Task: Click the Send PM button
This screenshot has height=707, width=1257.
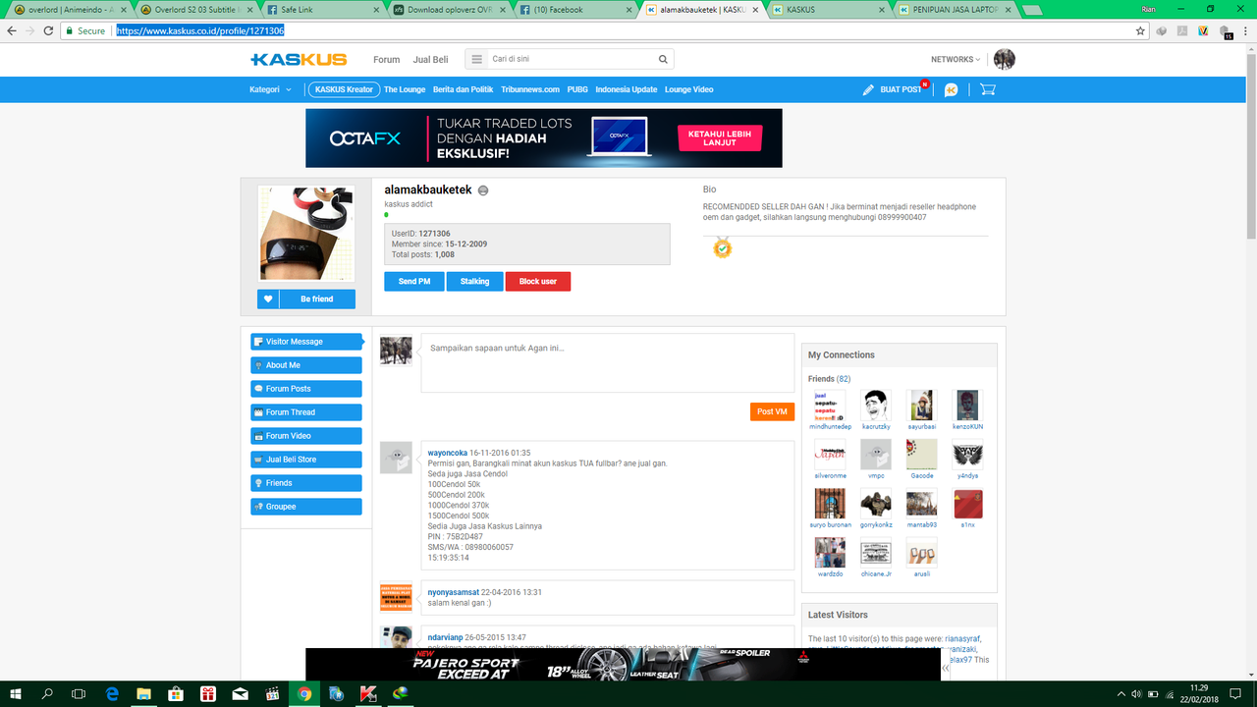Action: pyautogui.click(x=414, y=282)
